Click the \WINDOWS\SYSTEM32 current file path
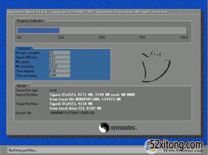The image size is (208, 155). pyautogui.click(x=72, y=113)
